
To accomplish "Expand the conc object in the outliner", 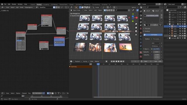I will (x=169, y=29).
